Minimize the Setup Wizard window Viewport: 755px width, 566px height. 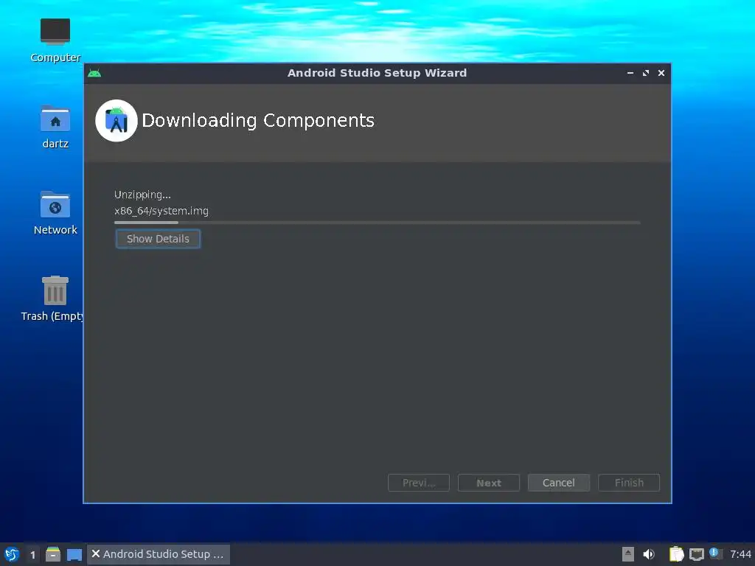tap(630, 73)
